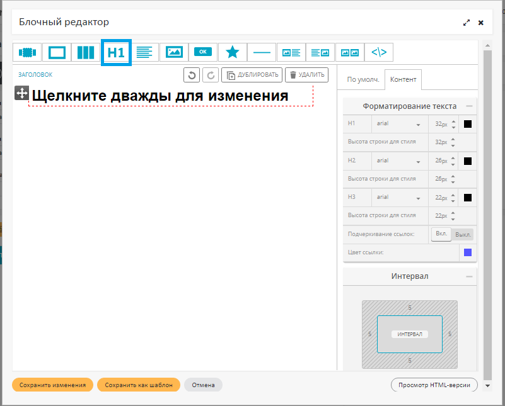Insert a text paragraph block
505x406 pixels.
(145, 52)
